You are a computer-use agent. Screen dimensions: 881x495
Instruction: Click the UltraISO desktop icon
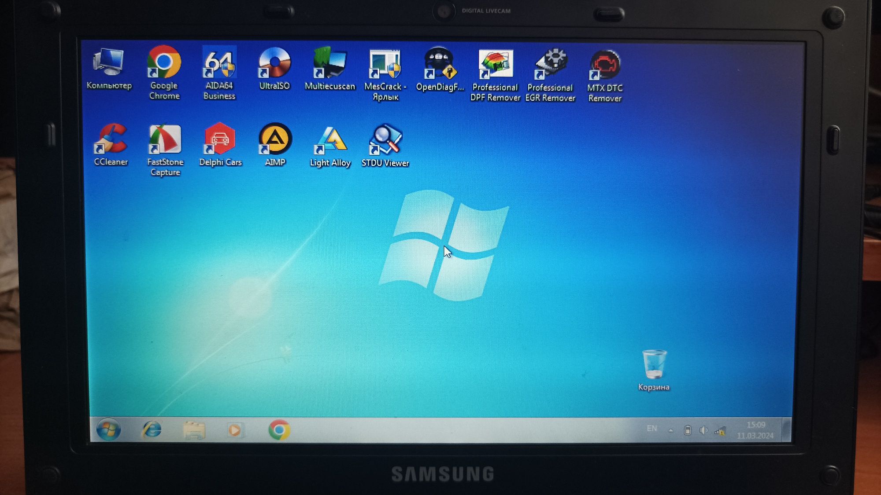[x=274, y=69]
